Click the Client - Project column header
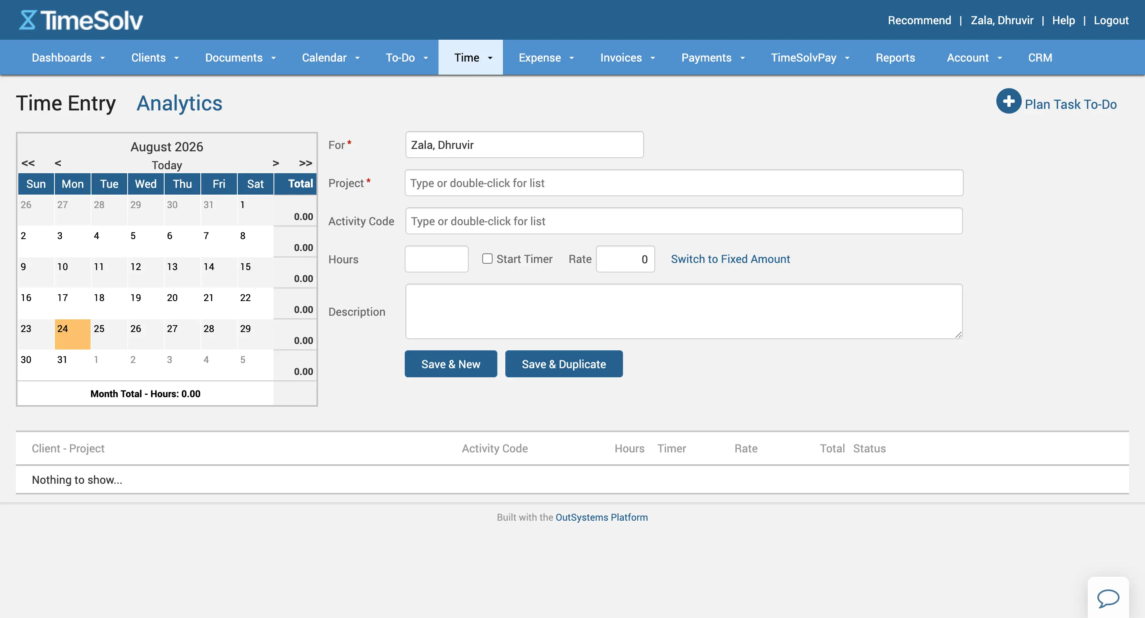Image resolution: width=1145 pixels, height=618 pixels. coord(68,448)
